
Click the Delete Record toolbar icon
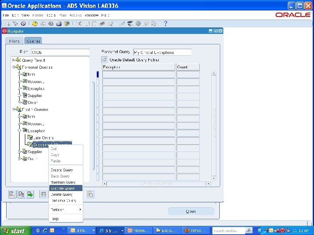tap(110, 23)
